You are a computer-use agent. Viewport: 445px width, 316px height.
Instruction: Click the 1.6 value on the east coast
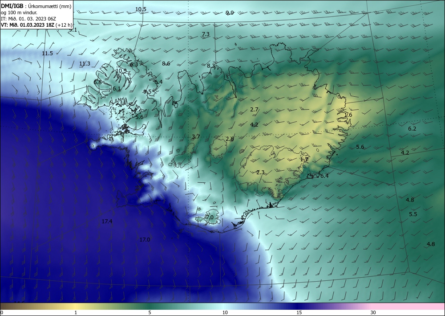(348, 115)
